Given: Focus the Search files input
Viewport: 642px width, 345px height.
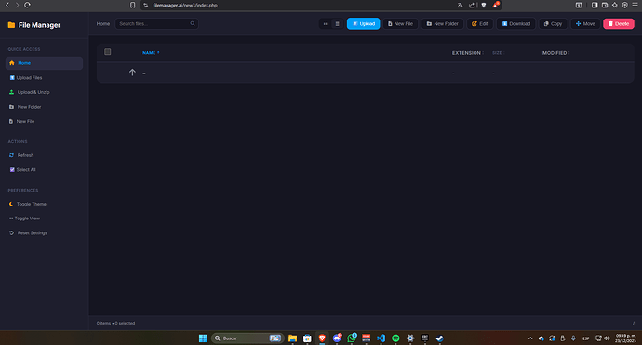Looking at the screenshot, I should coord(156,24).
